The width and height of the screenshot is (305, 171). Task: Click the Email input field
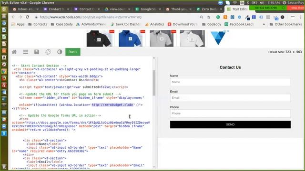coord(230,98)
